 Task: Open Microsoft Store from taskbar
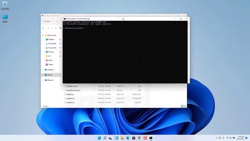pos(134,138)
